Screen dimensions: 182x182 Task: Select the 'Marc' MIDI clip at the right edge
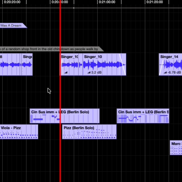pos(176,147)
